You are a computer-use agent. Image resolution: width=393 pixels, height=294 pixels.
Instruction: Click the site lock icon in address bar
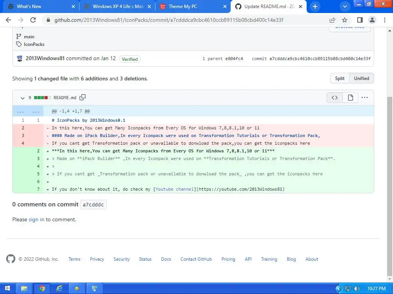(x=48, y=20)
